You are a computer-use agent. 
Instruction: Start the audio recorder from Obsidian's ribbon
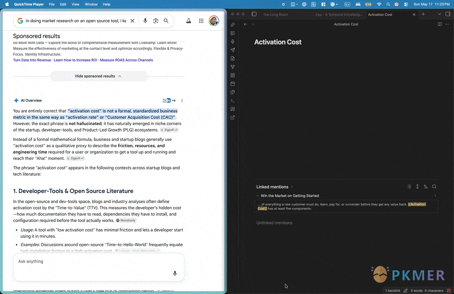click(233, 42)
